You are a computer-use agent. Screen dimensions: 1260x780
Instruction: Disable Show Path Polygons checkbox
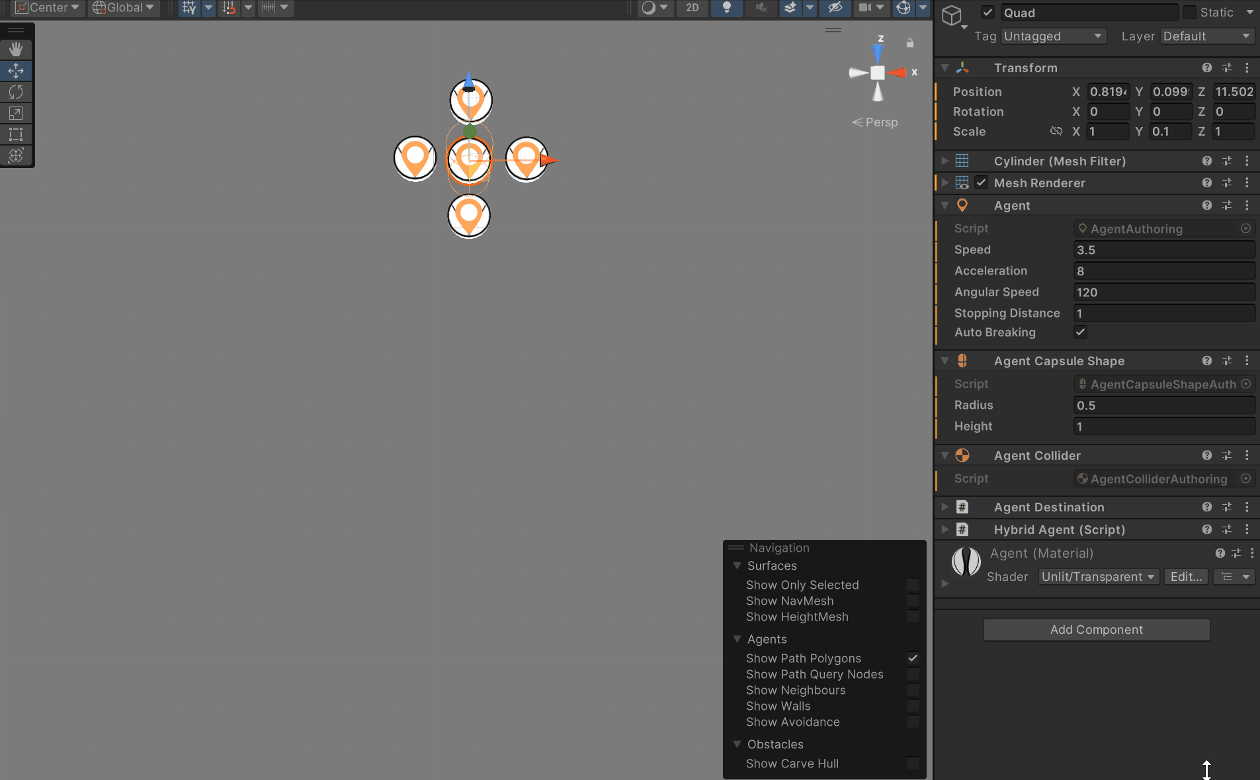(913, 658)
